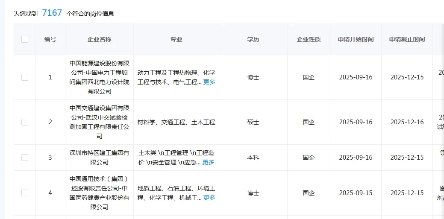Open 更多 link in 土木类 major cell
Screen dimensions: 444x219
tap(209, 162)
